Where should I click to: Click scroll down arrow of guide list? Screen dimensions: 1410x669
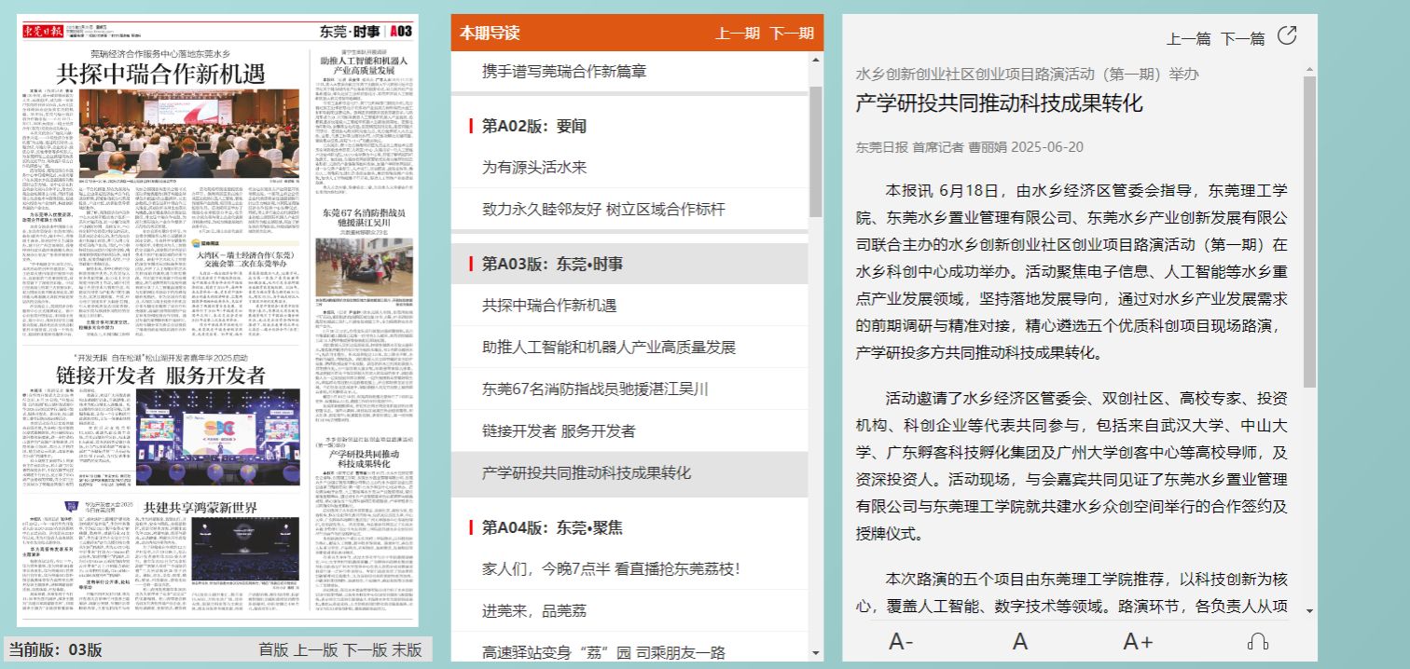coord(816,653)
